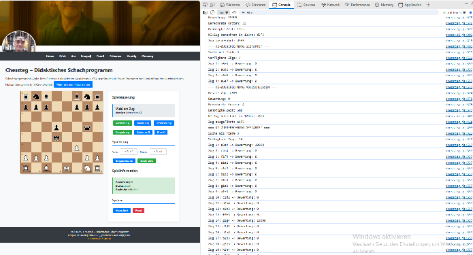Open the console 'top' context dropdown
The width and height of the screenshot is (473, 255).
tap(223, 13)
